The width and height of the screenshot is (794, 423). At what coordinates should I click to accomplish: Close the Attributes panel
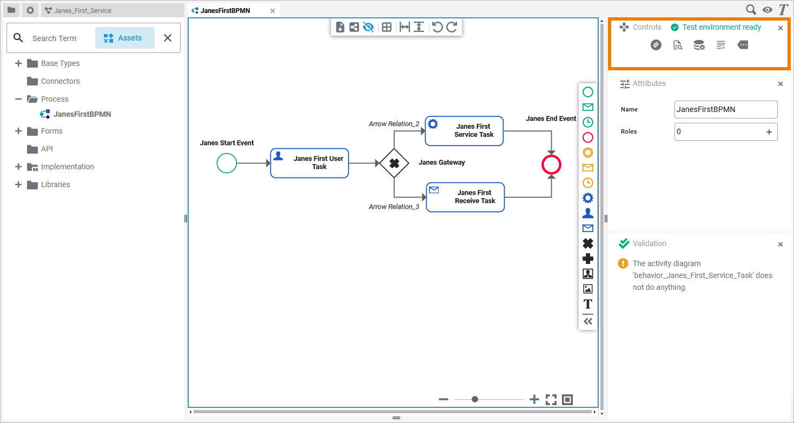pyautogui.click(x=780, y=84)
